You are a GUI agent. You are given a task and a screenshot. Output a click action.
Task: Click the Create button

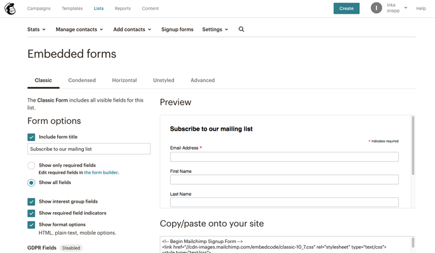[347, 8]
